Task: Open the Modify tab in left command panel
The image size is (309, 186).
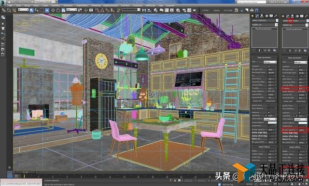Action: pos(257,16)
